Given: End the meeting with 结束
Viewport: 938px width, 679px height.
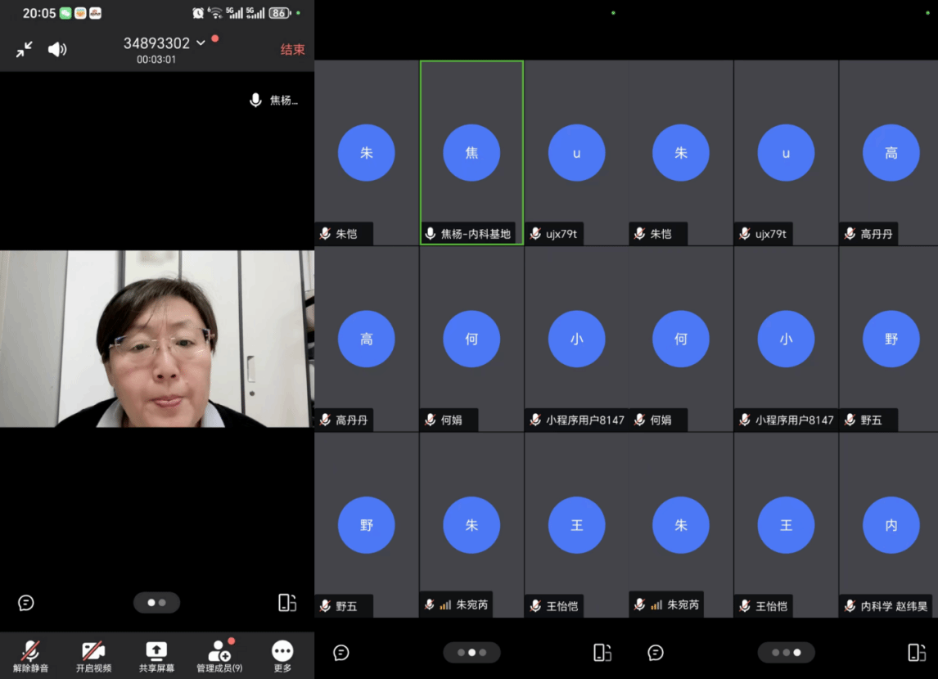Looking at the screenshot, I should (x=292, y=50).
